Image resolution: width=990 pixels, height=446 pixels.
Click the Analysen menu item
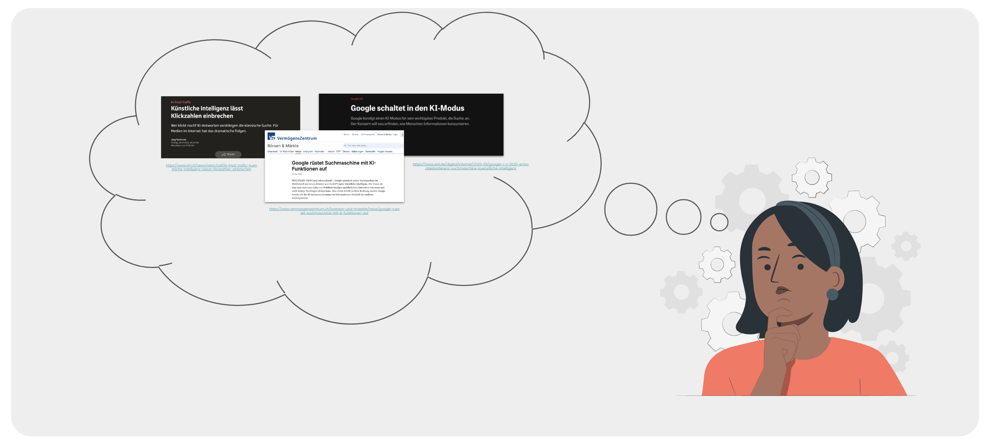pyautogui.click(x=308, y=151)
